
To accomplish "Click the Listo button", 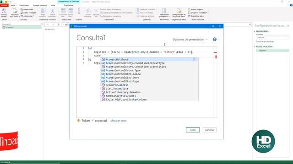I will click(193, 130).
